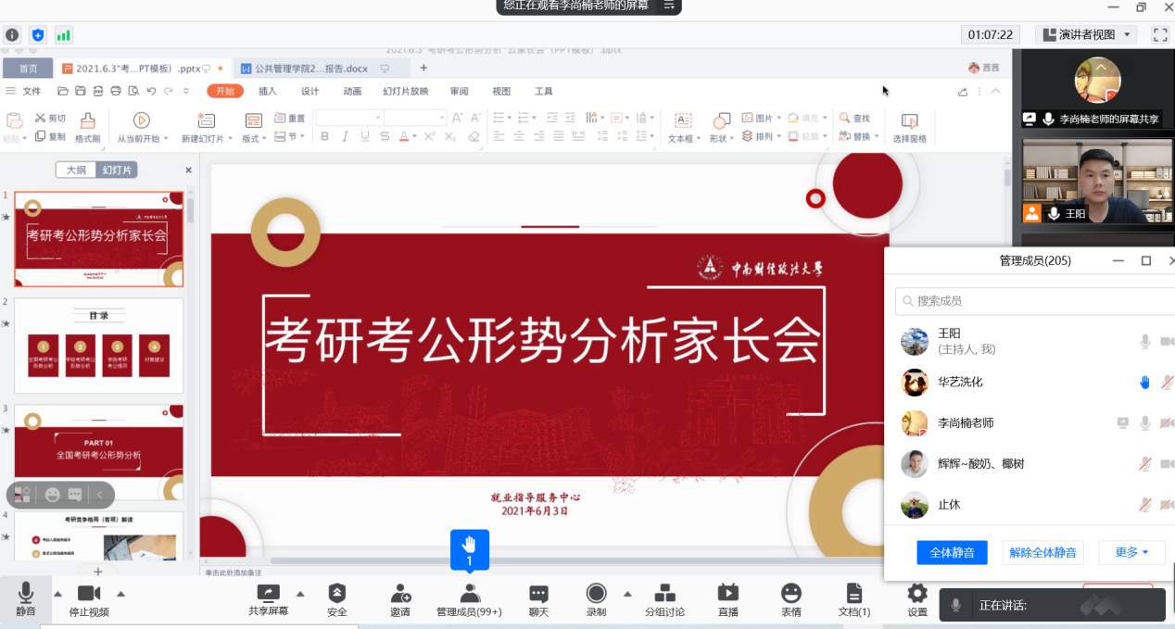Image resolution: width=1175 pixels, height=629 pixels.
Task: Click the Invite (邀请) icon
Action: click(400, 594)
